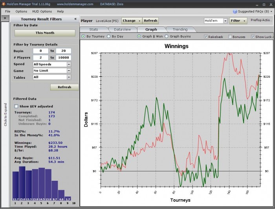
Task: Uncheck the Rakeback checkbox
Action: click(206, 36)
